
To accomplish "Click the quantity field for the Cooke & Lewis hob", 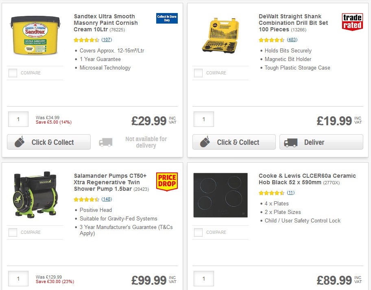I will [203, 279].
